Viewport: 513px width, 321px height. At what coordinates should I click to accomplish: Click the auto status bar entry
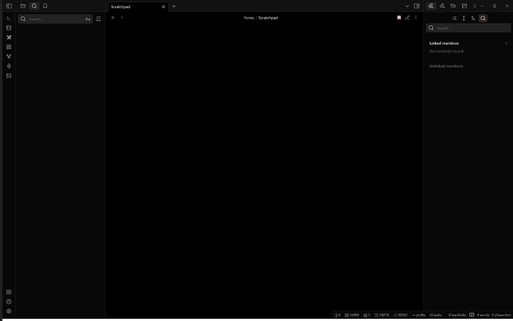[x=436, y=315]
